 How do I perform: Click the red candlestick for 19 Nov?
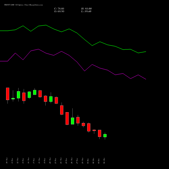[x=46, y=99]
